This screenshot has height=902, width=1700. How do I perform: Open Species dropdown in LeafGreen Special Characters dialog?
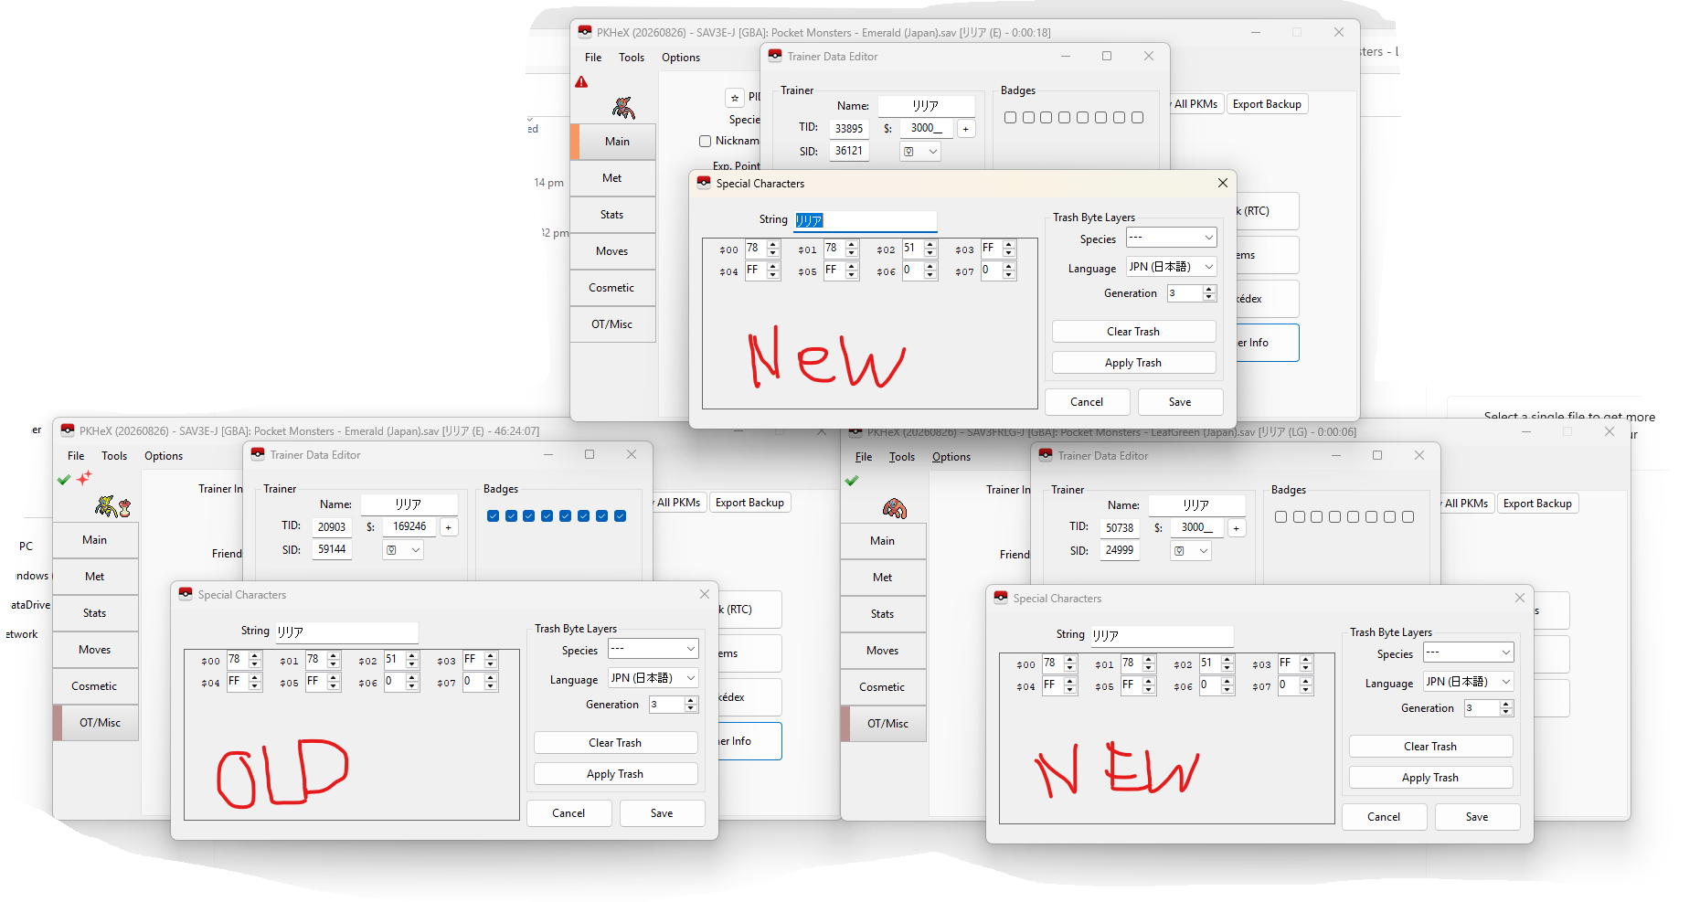pos(1469,653)
